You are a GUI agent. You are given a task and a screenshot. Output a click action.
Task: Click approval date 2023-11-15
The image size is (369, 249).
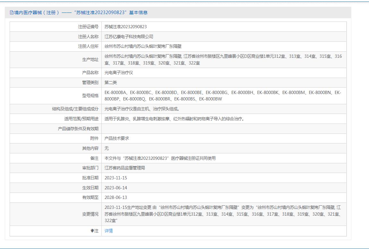[x=116, y=178]
